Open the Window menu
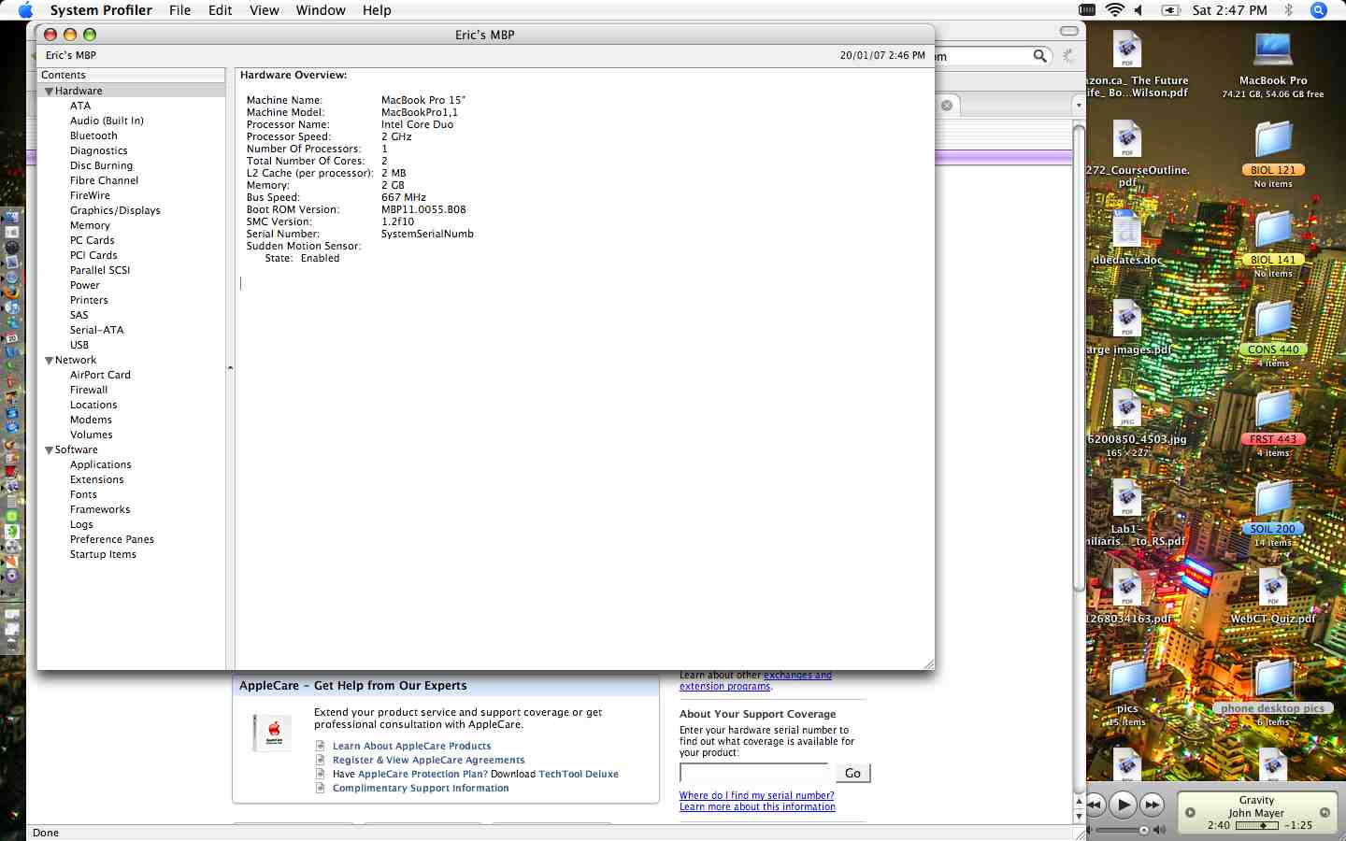 (x=321, y=10)
